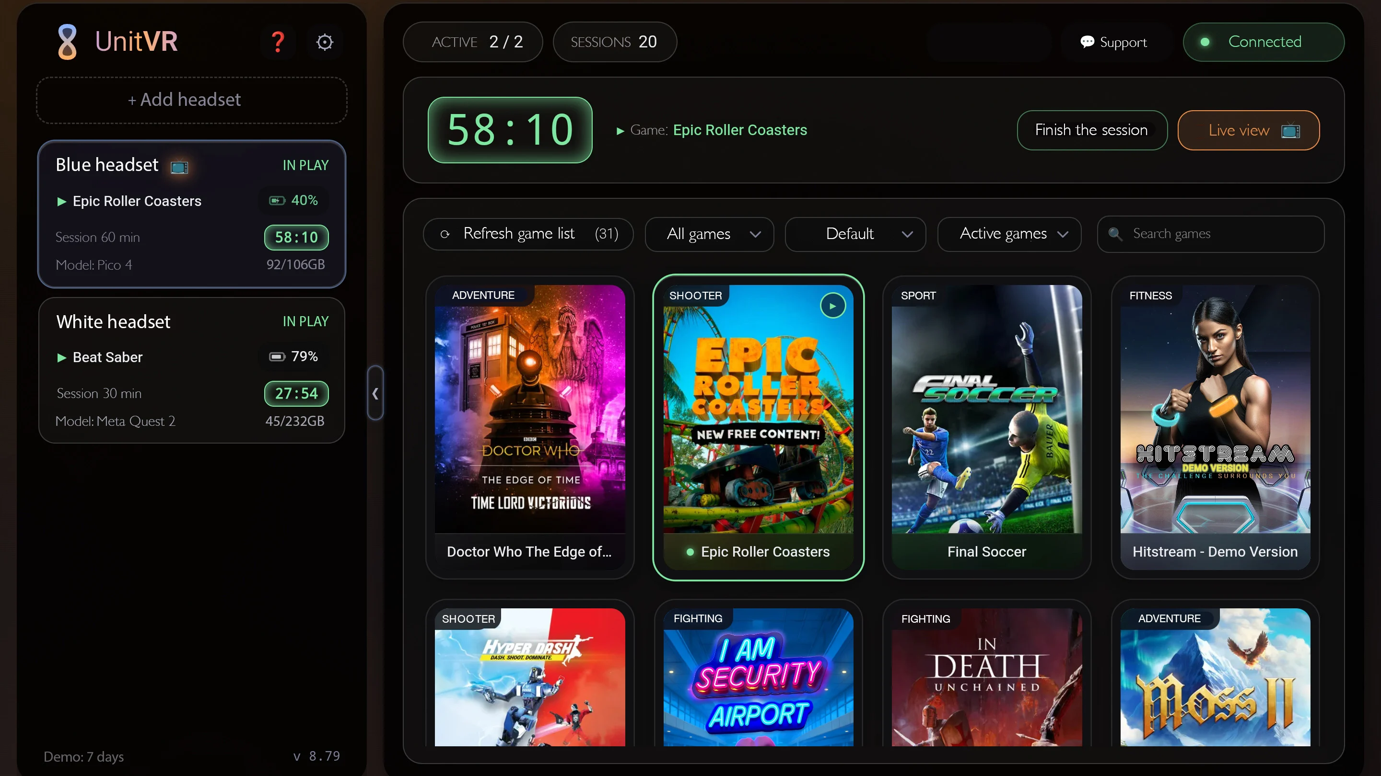Select In Death Unchained game card
The height and width of the screenshot is (776, 1381).
point(986,673)
